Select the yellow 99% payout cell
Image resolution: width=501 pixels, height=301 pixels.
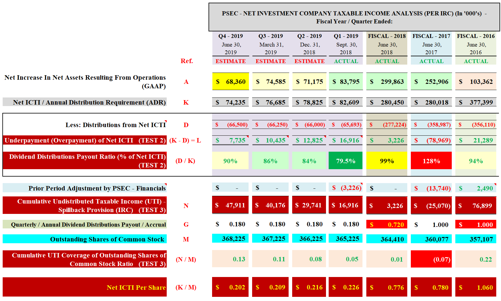(x=387, y=161)
